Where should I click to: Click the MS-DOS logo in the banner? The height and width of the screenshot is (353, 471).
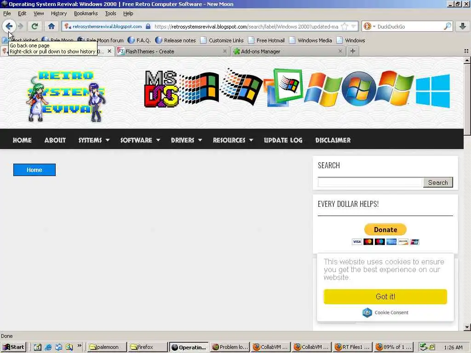click(x=161, y=89)
